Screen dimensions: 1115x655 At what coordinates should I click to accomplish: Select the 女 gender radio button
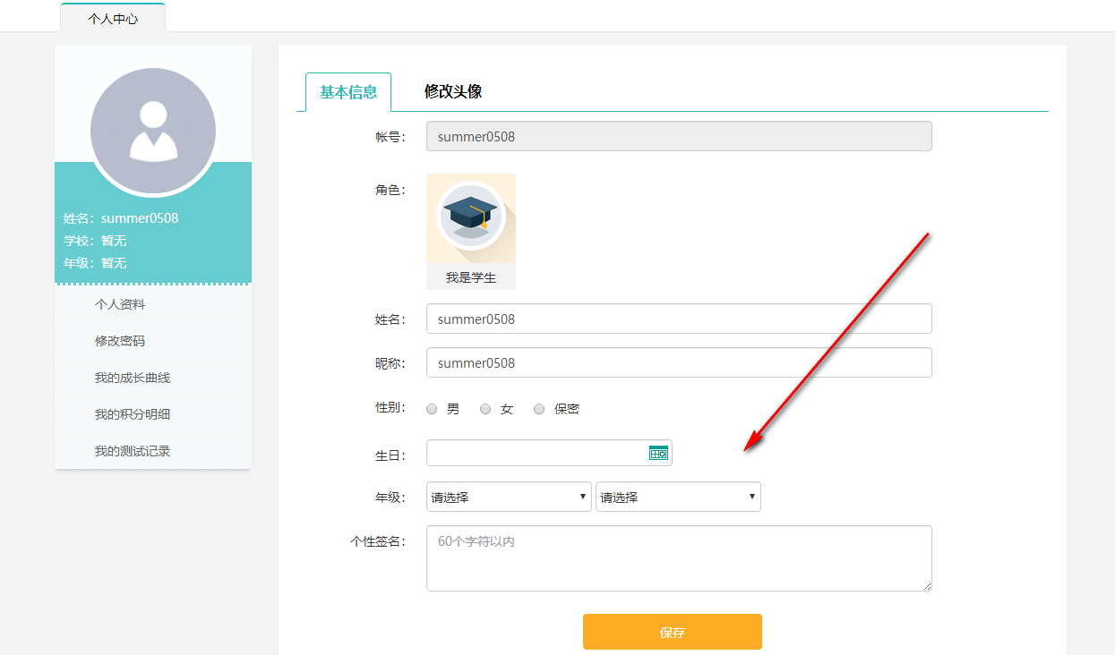[485, 408]
